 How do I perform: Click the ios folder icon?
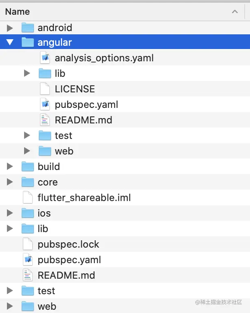[27, 213]
